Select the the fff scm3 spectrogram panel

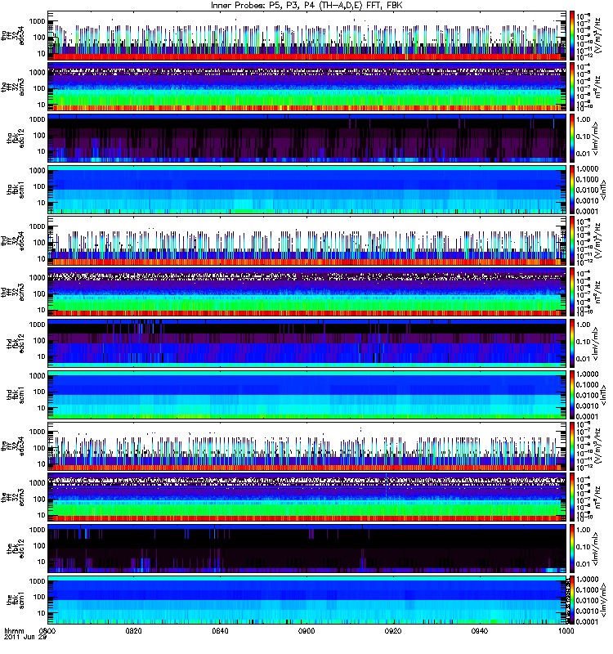pos(307,497)
